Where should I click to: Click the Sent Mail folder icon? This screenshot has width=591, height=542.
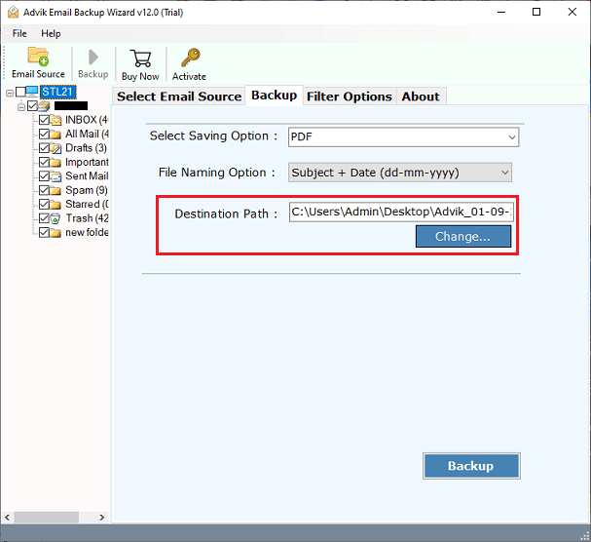(x=55, y=176)
